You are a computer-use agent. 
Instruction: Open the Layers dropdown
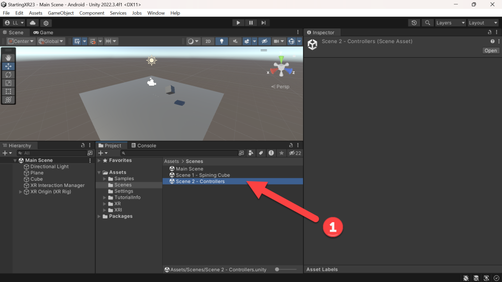coord(450,23)
